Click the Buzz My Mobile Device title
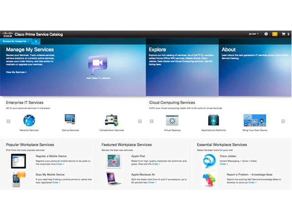Image resolution: width=292 pixels, height=219 pixels. click(x=50, y=174)
